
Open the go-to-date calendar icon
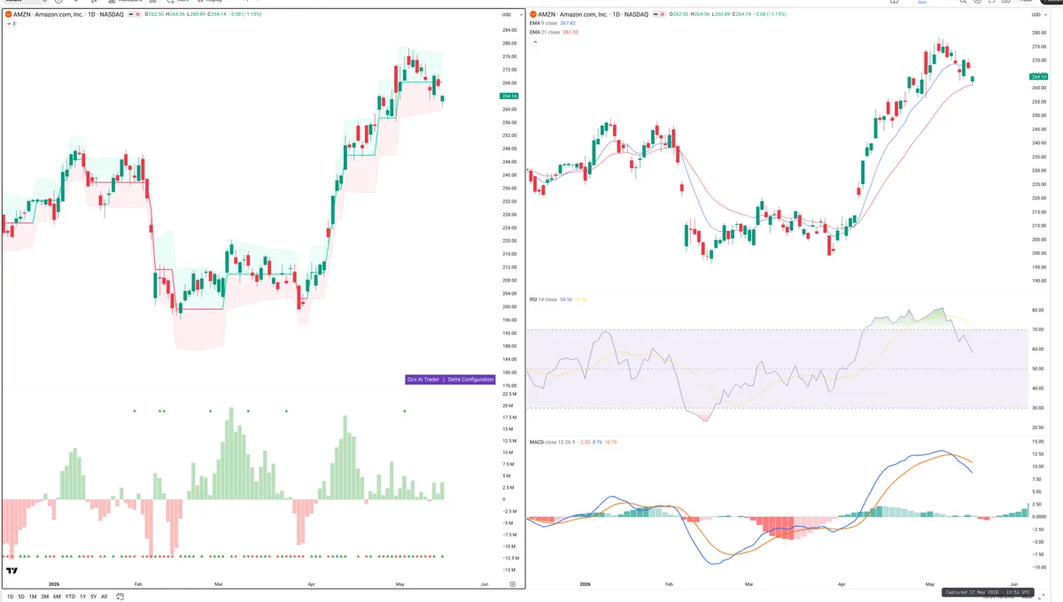coord(120,597)
